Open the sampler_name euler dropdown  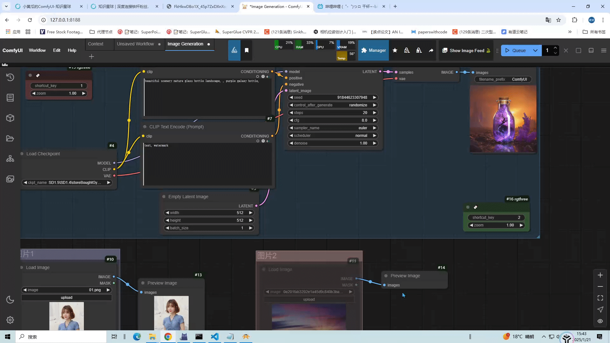333,128
